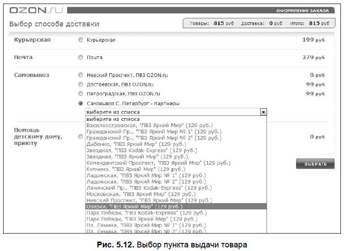
Task: Click the Помощь детскому дому, приюту heading
Action: click(38, 136)
